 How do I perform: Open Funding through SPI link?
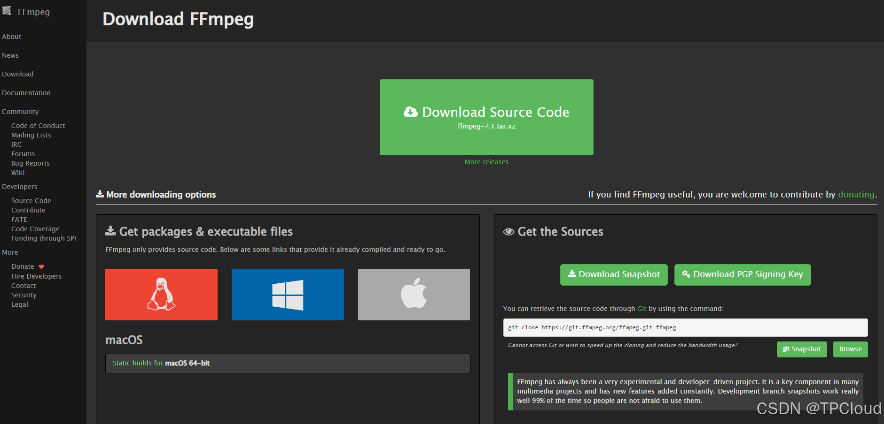pyautogui.click(x=44, y=238)
